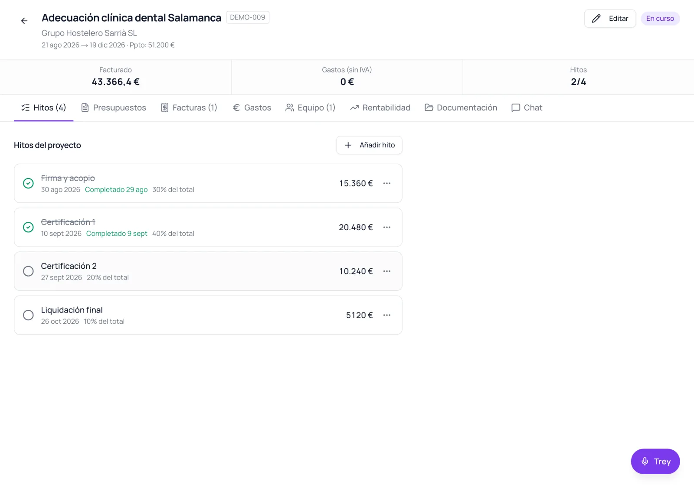Click the microphone icon on Trey button
694x488 pixels.
tap(645, 462)
